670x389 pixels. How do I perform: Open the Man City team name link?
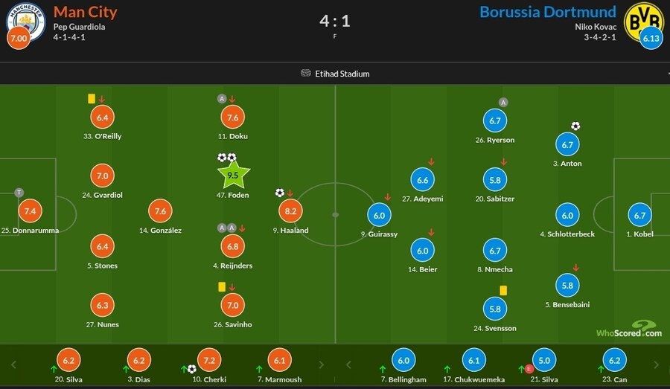tap(85, 12)
